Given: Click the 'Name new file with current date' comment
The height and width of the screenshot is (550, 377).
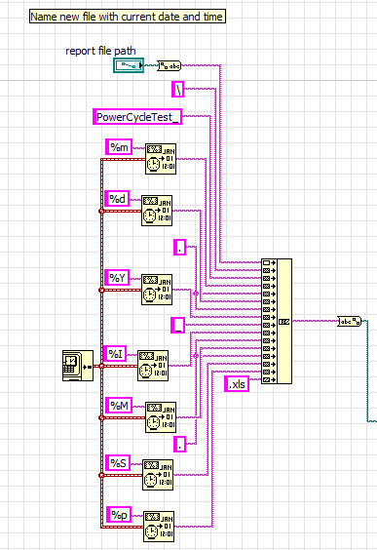Looking at the screenshot, I should point(128,17).
